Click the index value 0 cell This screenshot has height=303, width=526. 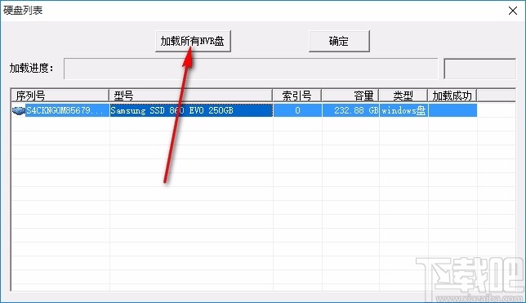point(297,110)
